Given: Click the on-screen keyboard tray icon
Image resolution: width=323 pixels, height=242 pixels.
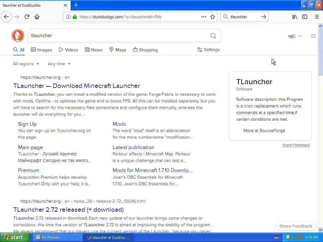Looking at the screenshot, I should 276,238.
